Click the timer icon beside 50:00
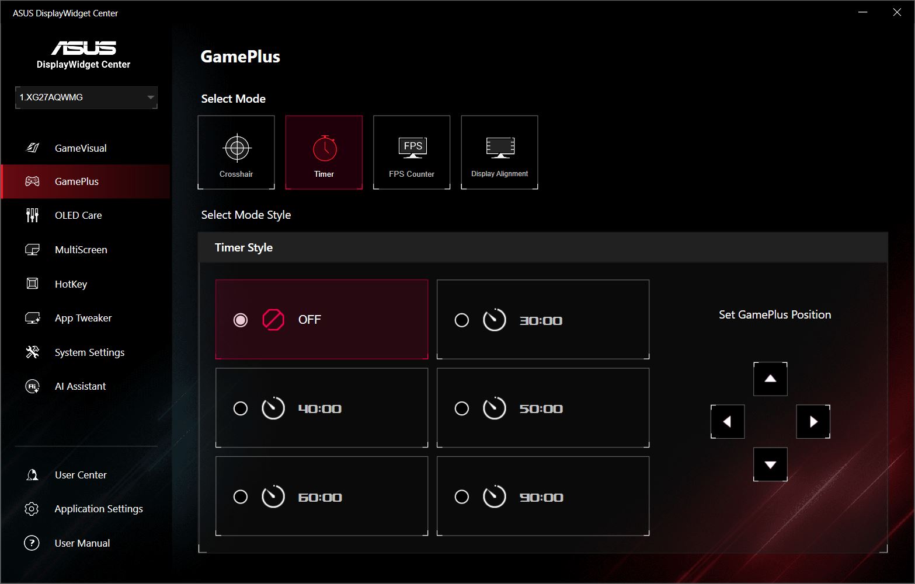The width and height of the screenshot is (915, 584). click(494, 408)
